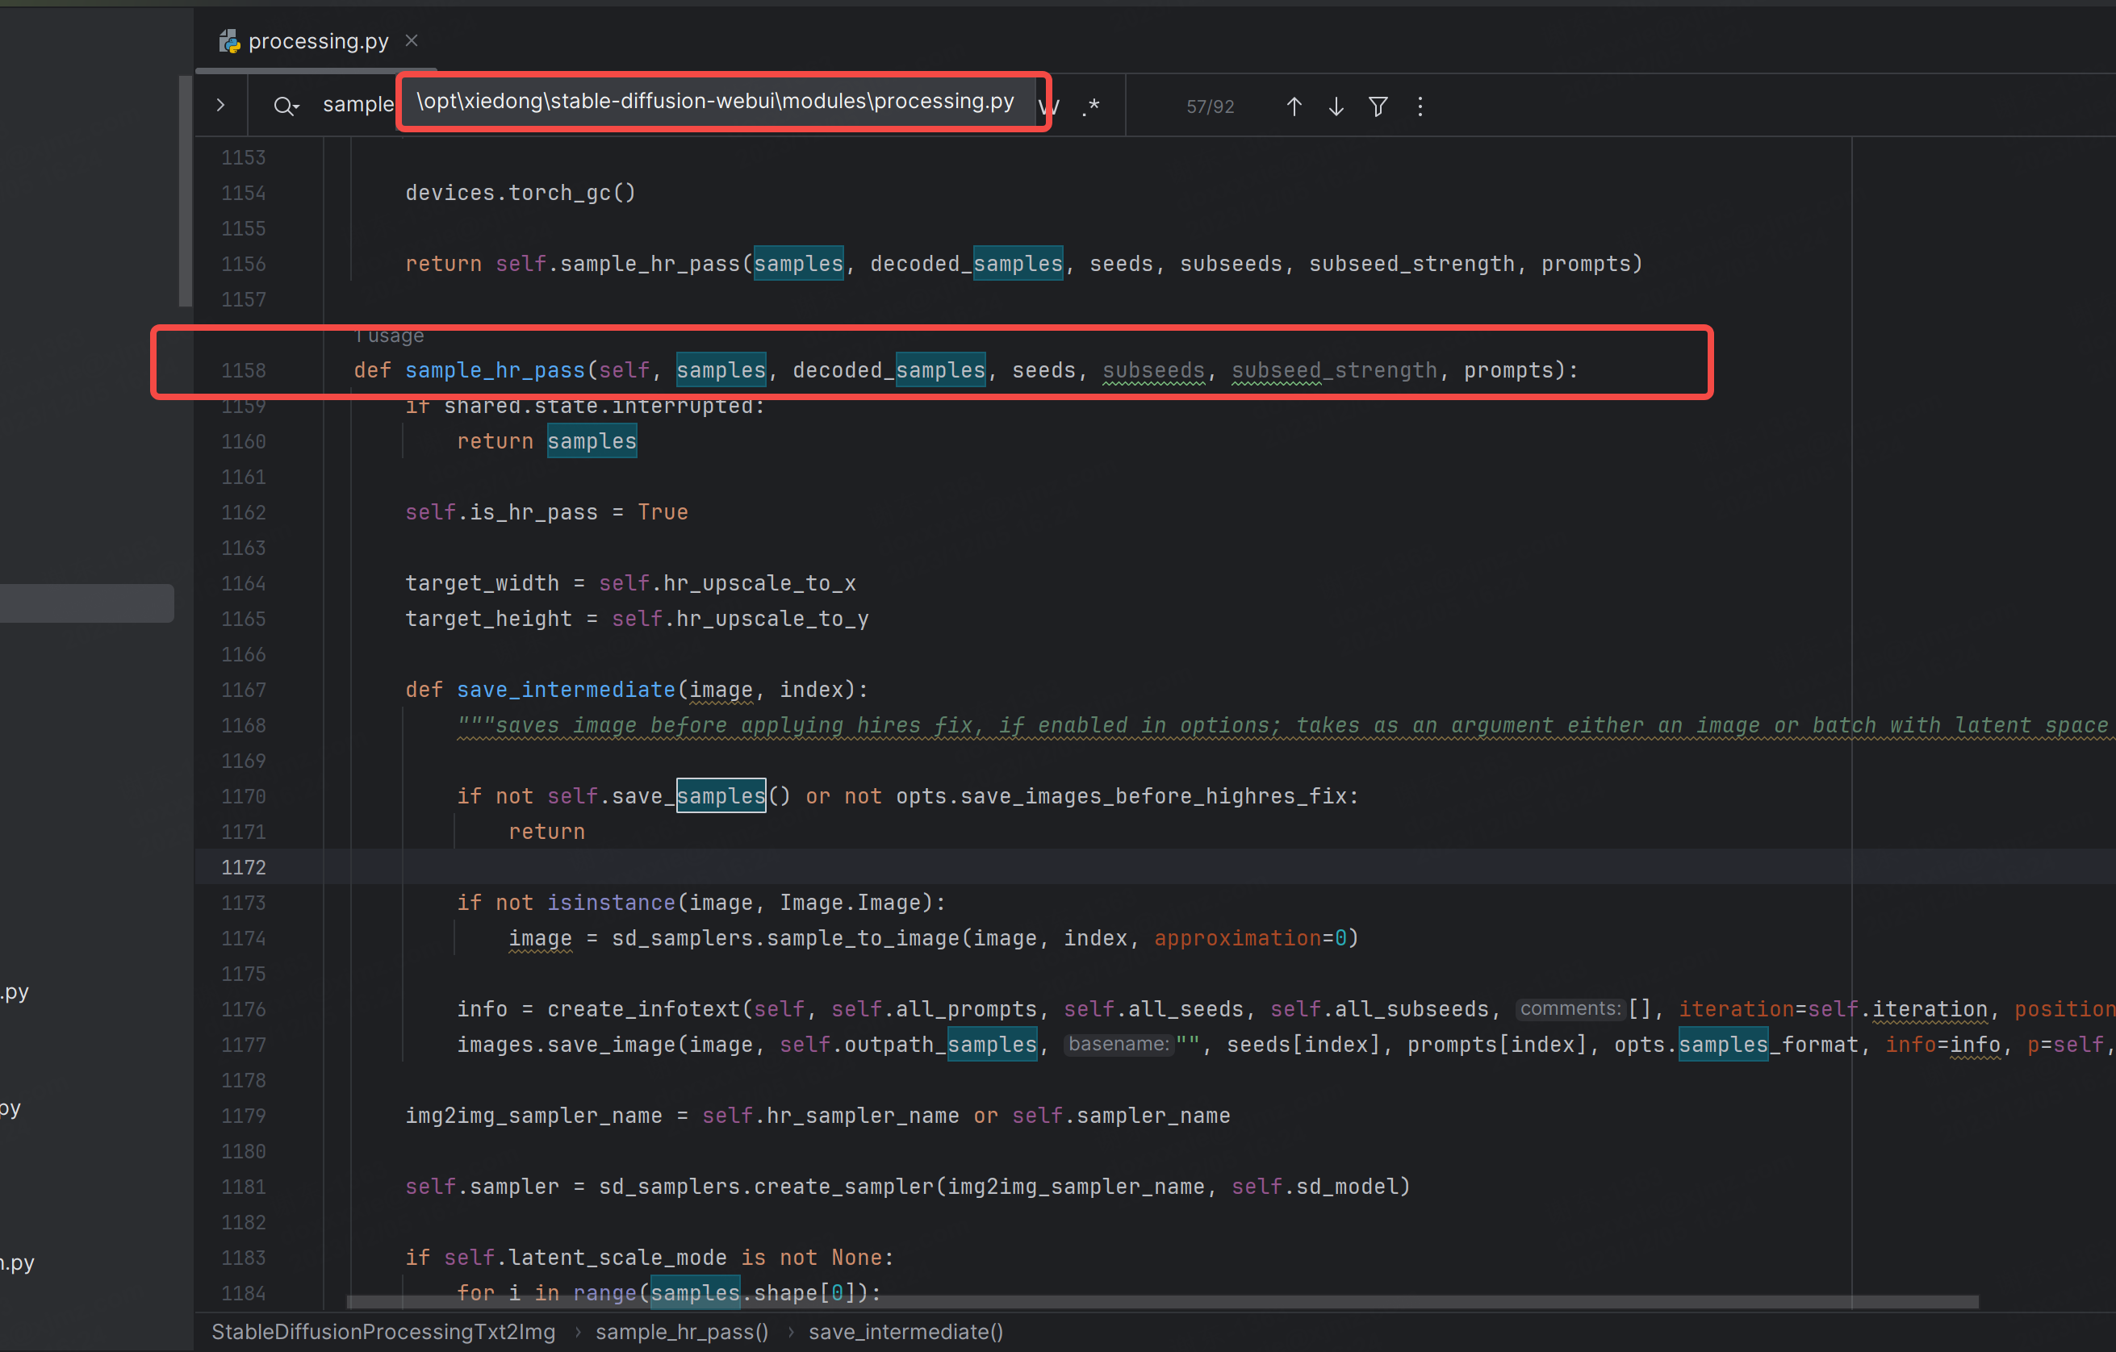2116x1352 pixels.
Task: Open the search history magnifier dropdown
Action: click(286, 106)
